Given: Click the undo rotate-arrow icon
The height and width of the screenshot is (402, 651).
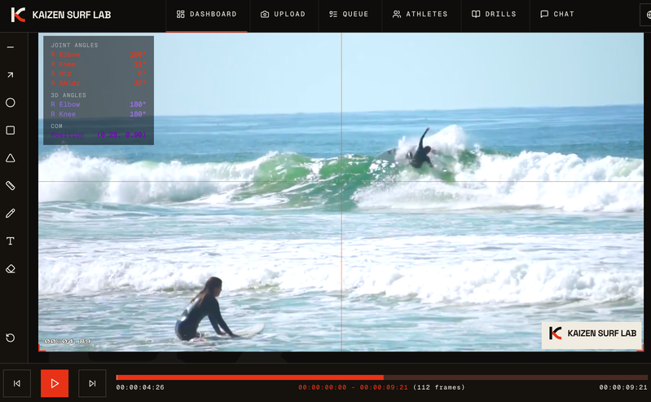Looking at the screenshot, I should [x=11, y=338].
